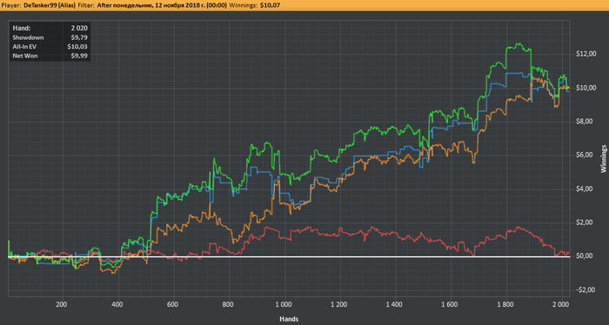Click the 1 000 hands x-axis label
The height and width of the screenshot is (325, 609).
pyautogui.click(x=284, y=304)
